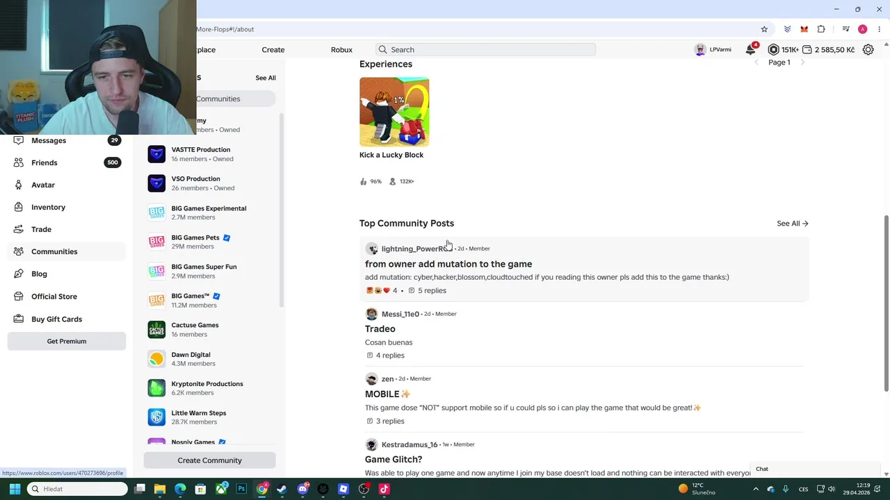Click the Create menu item
The image size is (890, 500).
pos(273,50)
